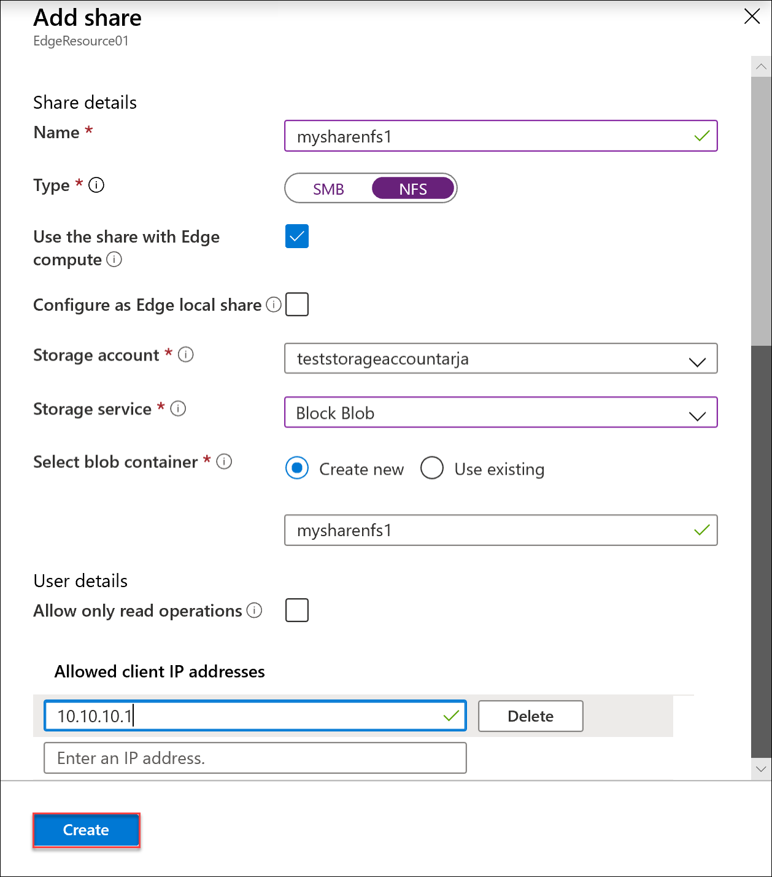
Task: Click info icon for Edge local share
Action: pyautogui.click(x=274, y=305)
